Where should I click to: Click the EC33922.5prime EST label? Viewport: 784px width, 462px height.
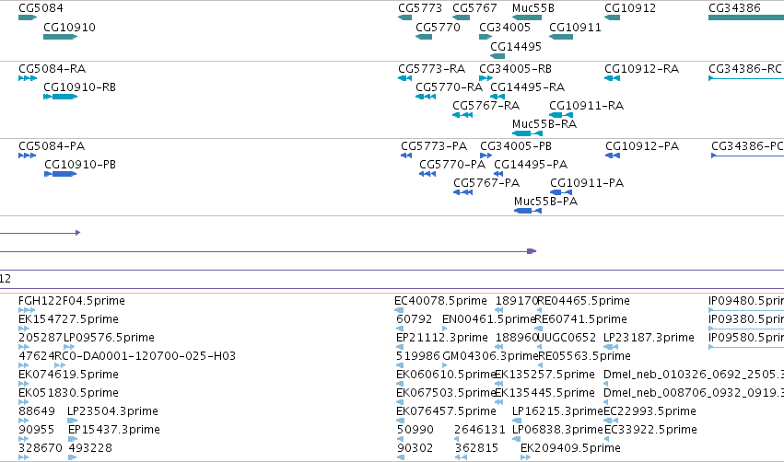[x=650, y=430]
